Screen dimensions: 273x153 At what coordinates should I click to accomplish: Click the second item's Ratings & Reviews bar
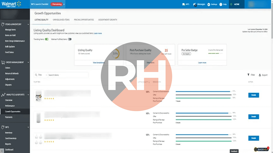coord(203,120)
